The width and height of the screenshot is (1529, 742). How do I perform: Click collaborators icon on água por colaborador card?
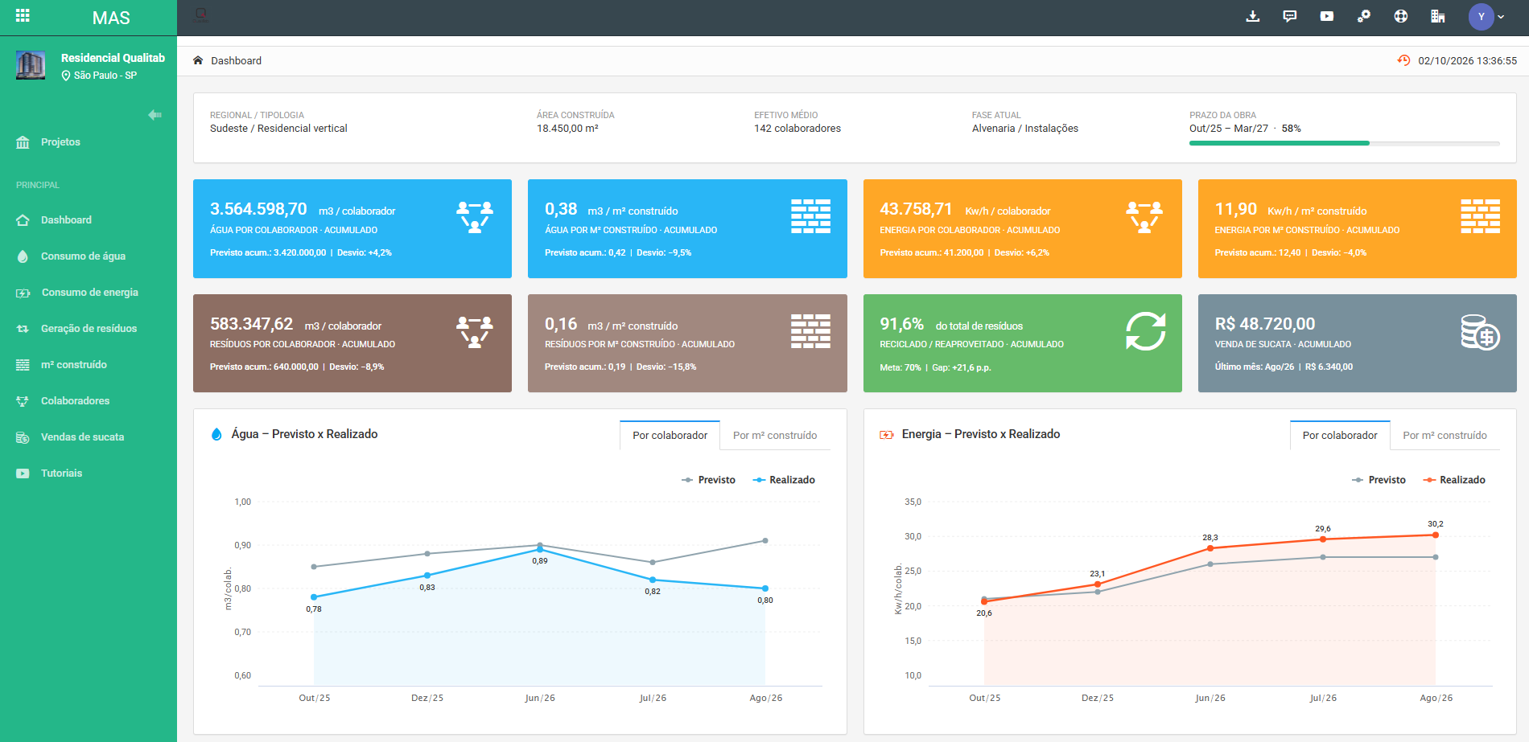click(475, 217)
